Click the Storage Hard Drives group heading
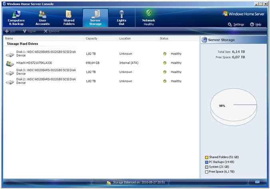Screen dimensions: 270x189 22,44
